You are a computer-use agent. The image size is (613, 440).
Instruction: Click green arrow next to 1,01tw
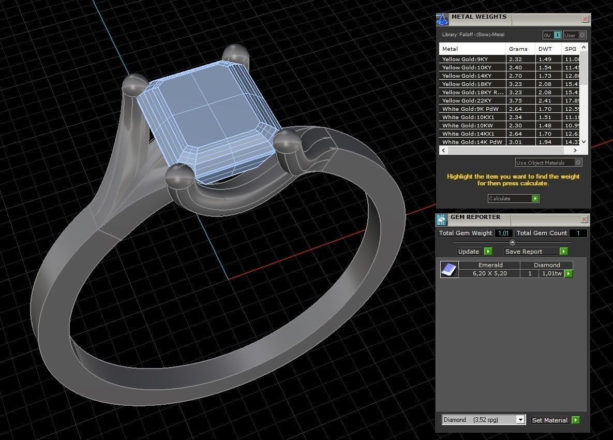(x=569, y=274)
